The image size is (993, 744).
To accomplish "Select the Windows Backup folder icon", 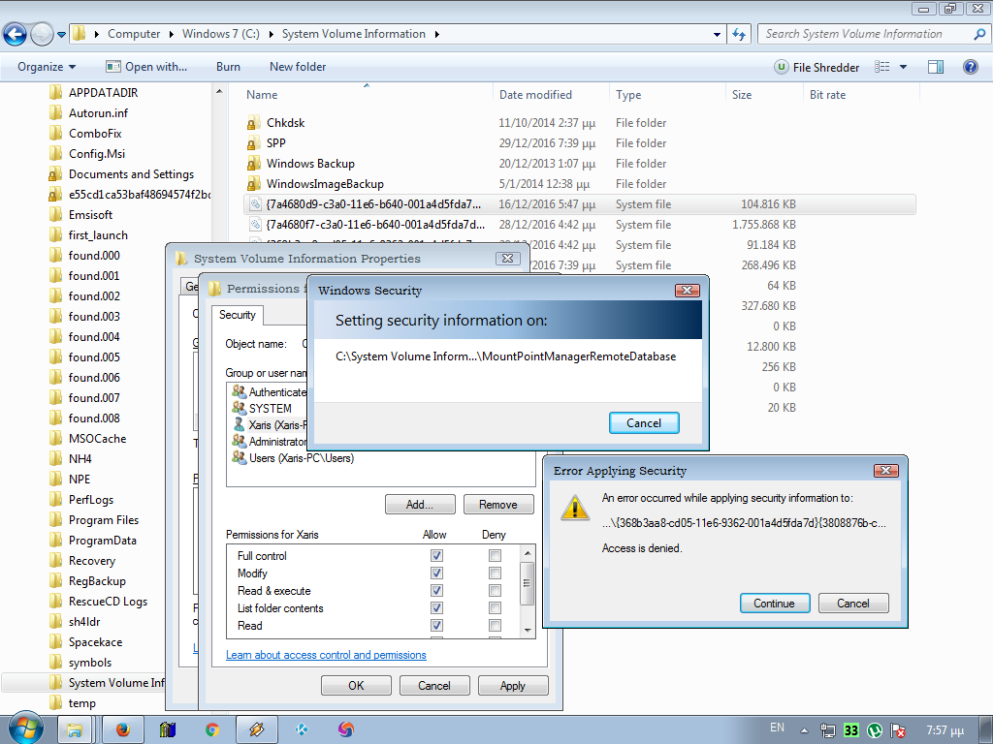I will [x=254, y=163].
